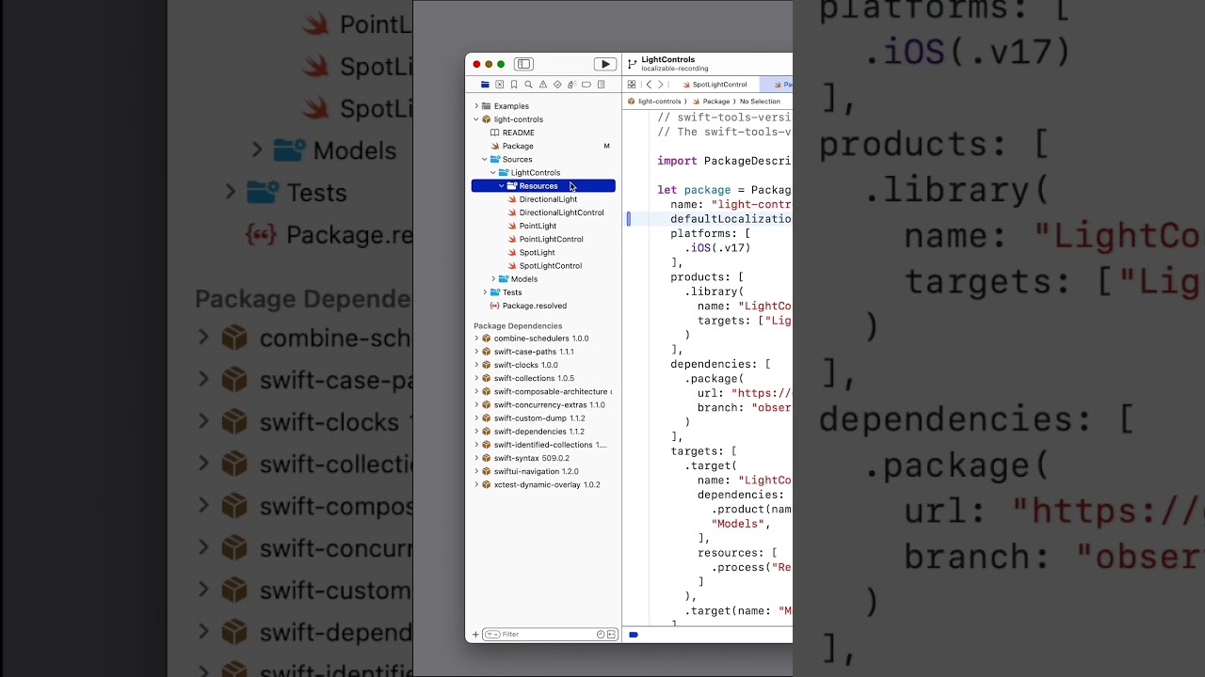Open the Issue navigator warning icon
This screenshot has height=677, width=1205.
point(543,85)
